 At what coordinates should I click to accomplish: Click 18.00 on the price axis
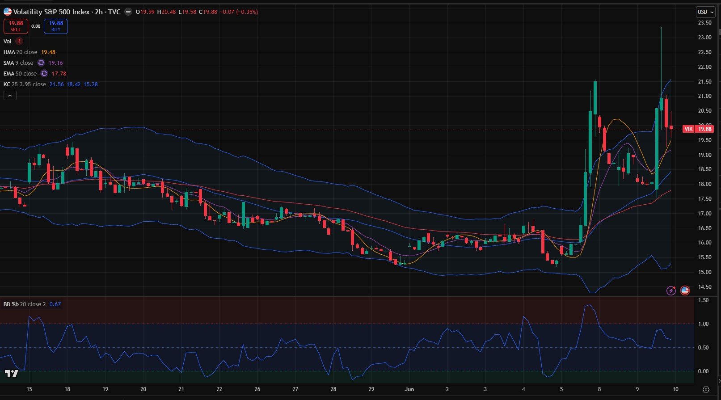click(x=705, y=184)
